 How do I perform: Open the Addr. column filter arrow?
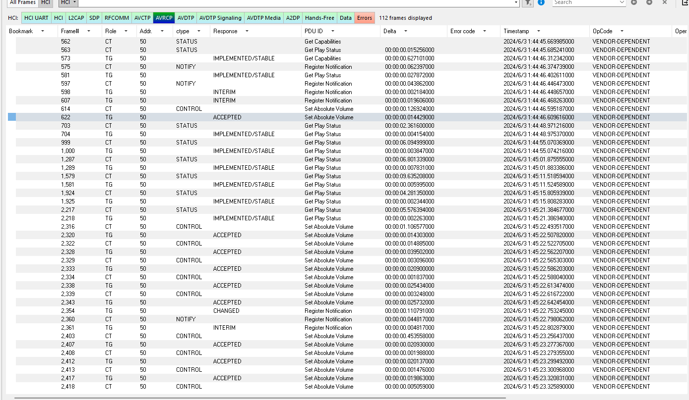tap(162, 31)
